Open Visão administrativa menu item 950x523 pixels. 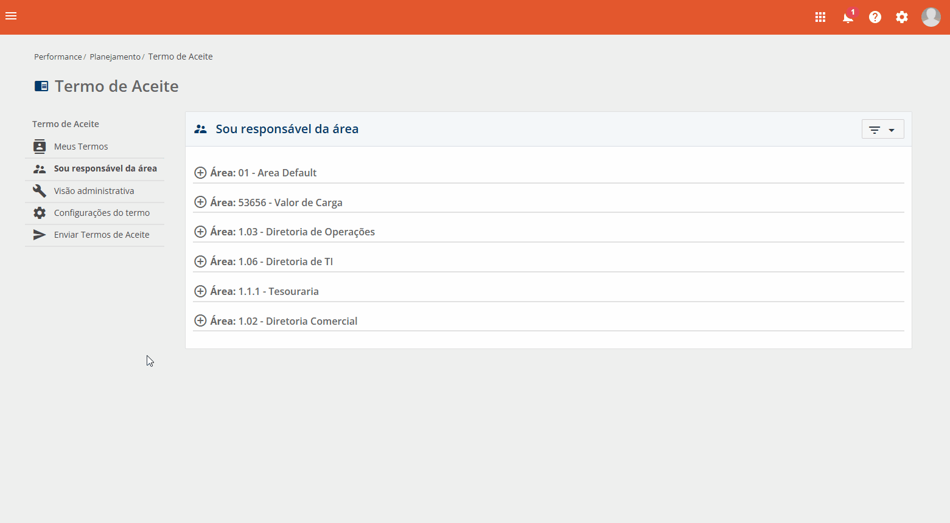pos(94,191)
